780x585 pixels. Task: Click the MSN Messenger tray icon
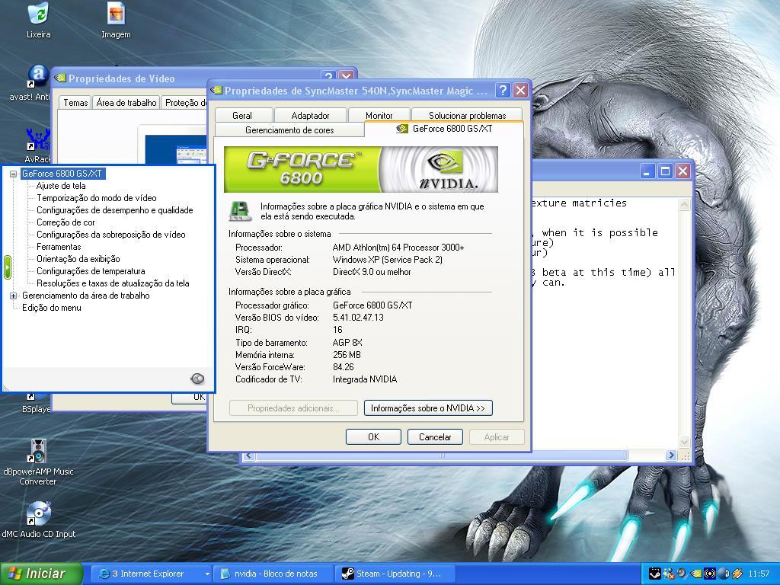point(669,574)
